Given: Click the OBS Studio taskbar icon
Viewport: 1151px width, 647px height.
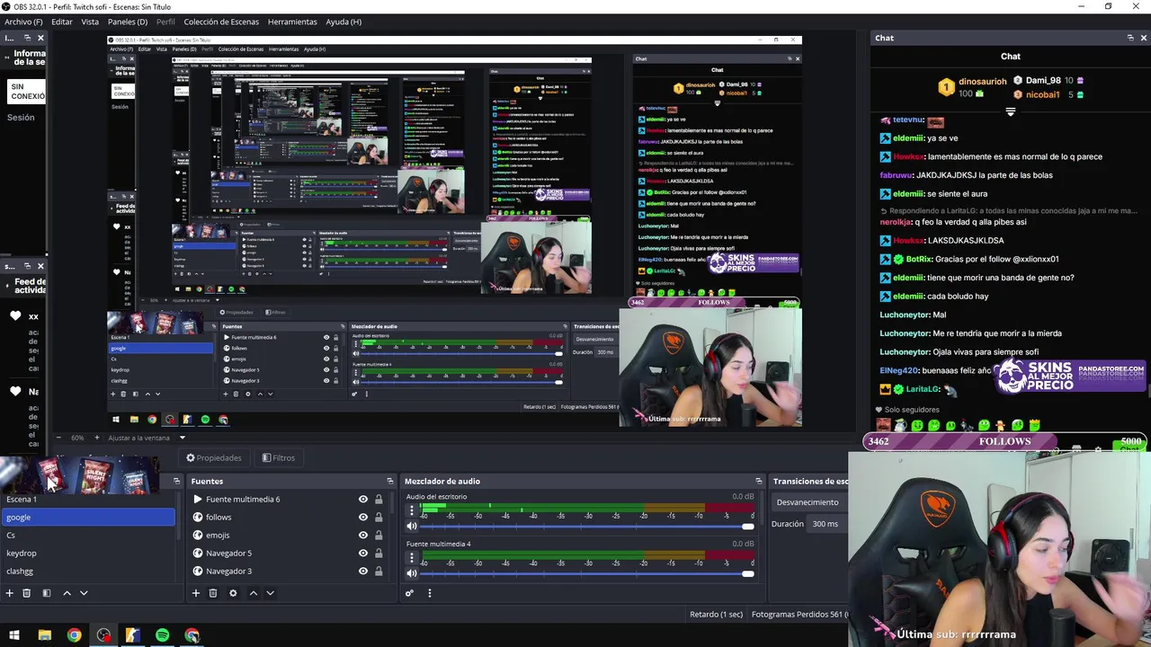Looking at the screenshot, I should tap(104, 635).
